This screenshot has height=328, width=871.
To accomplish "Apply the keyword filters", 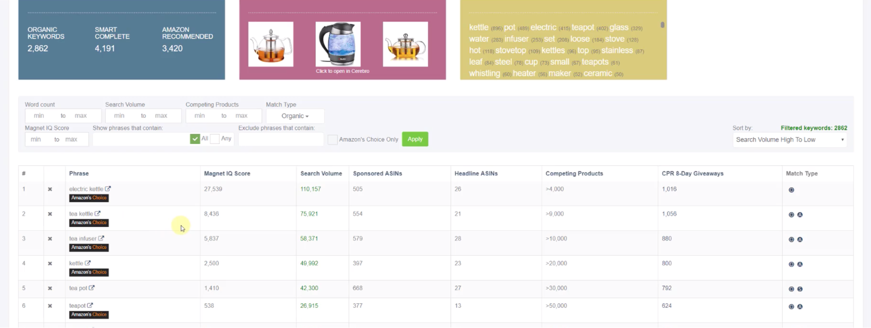I will (x=415, y=139).
